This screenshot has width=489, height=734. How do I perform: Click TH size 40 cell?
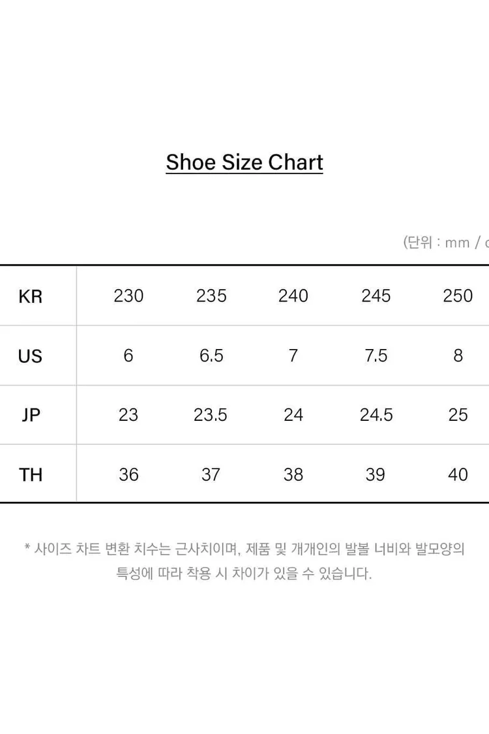point(458,475)
